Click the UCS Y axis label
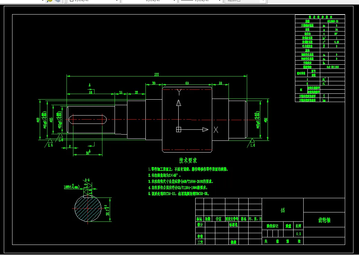The height and width of the screenshot is (256, 359). tap(179, 92)
